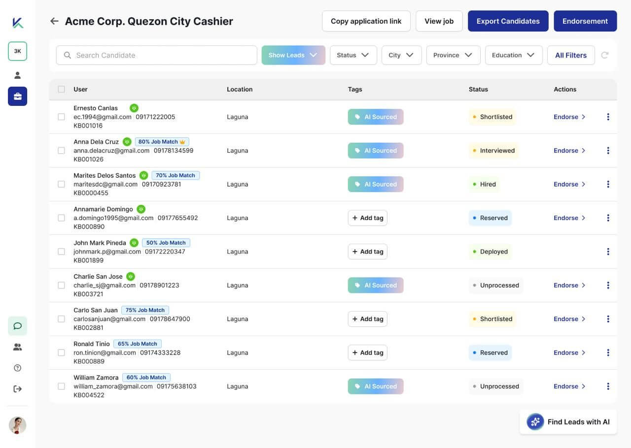The width and height of the screenshot is (631, 448).
Task: Expand the Status filter dropdown
Action: pos(353,55)
